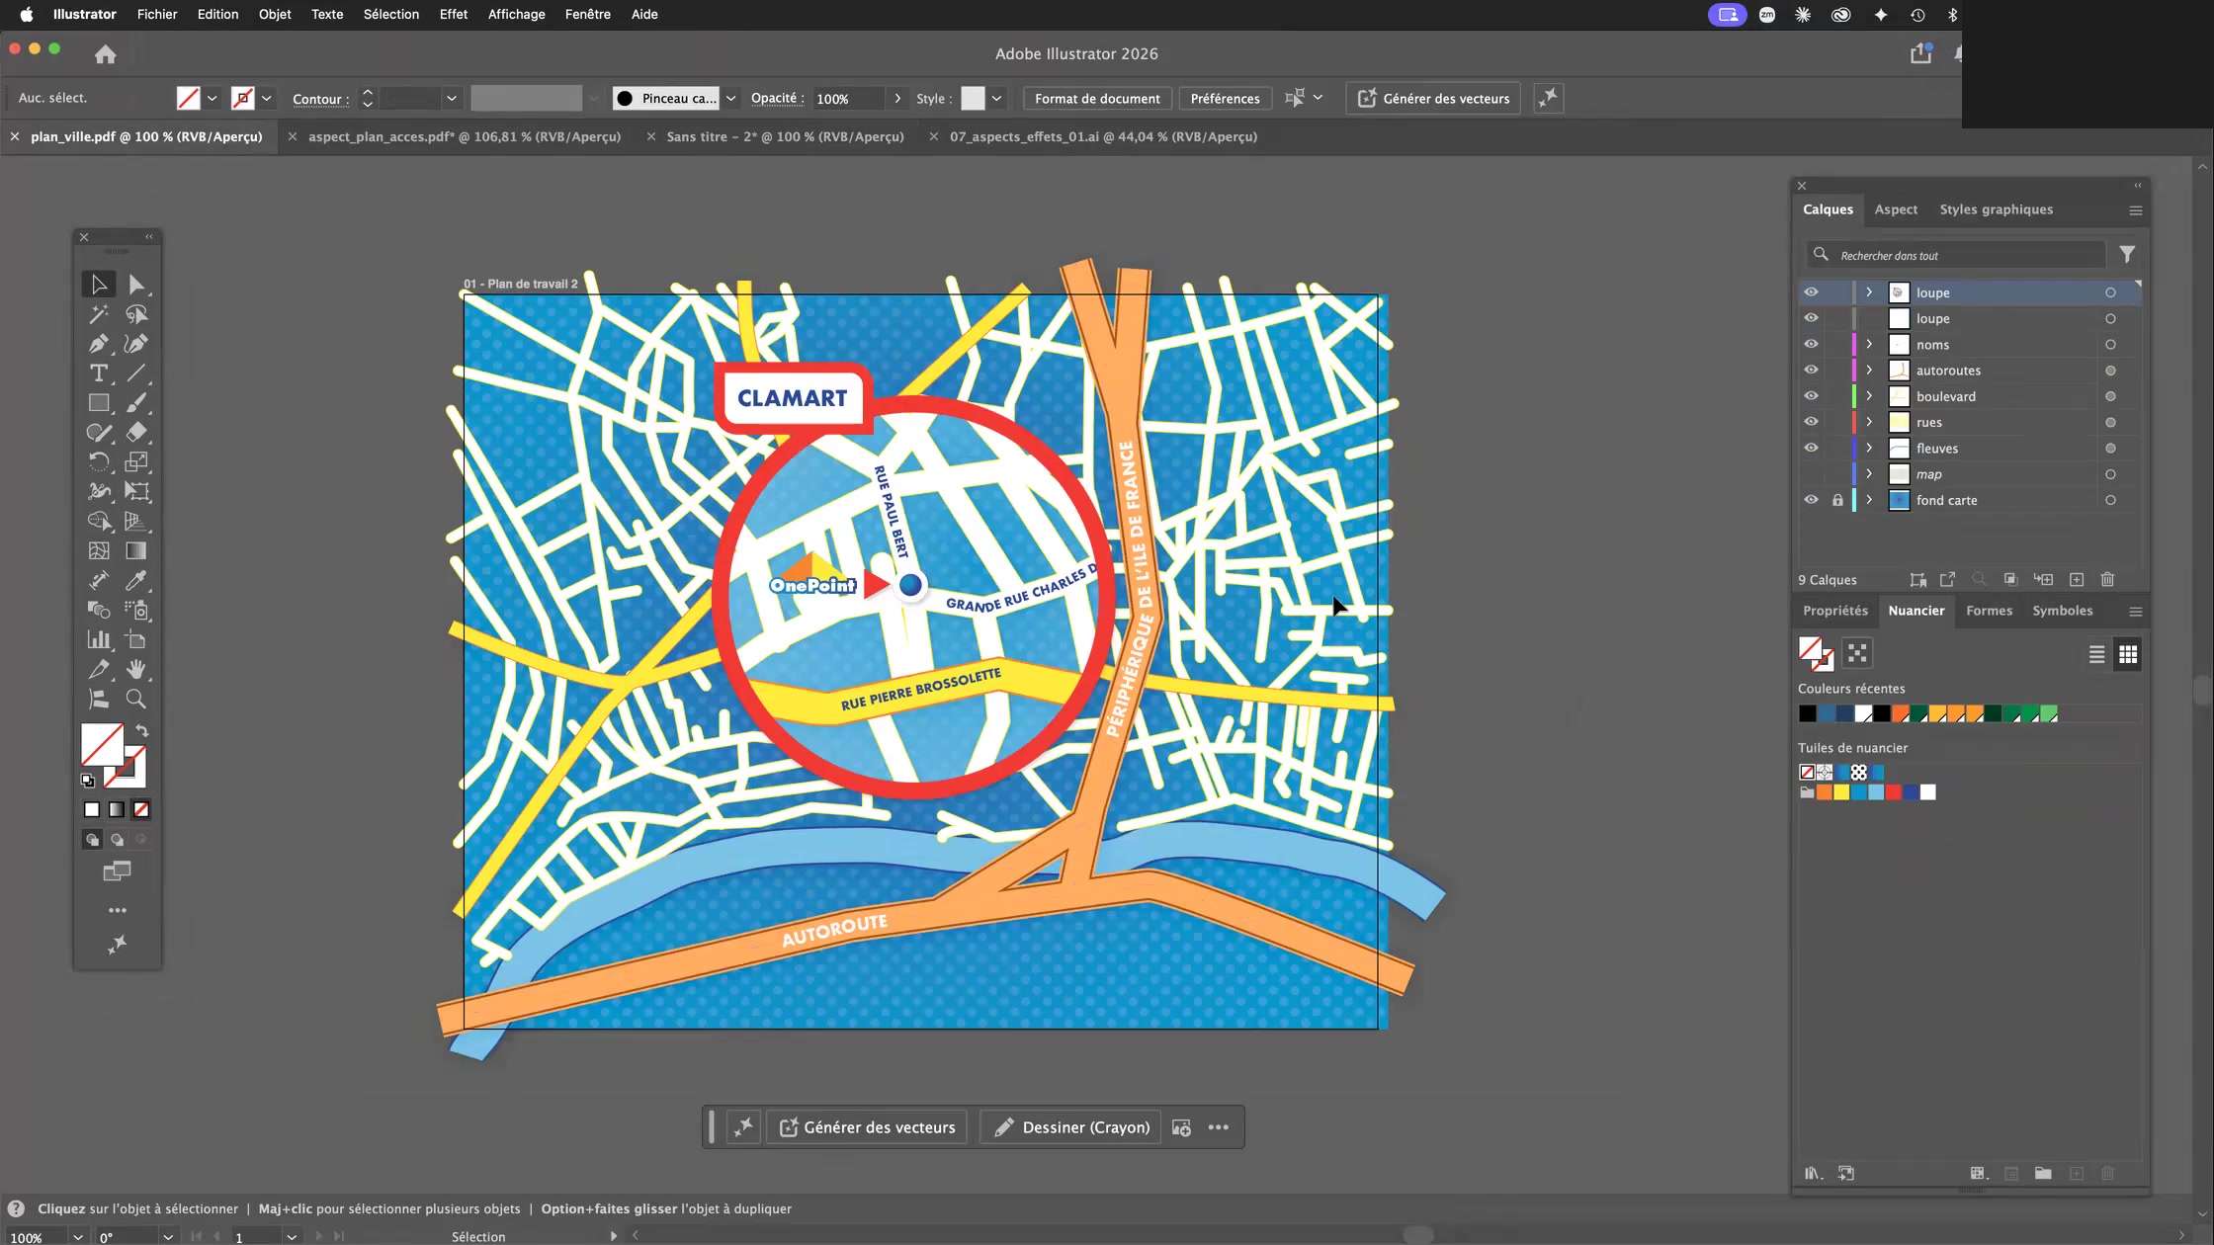Viewport: 2214px width, 1245px height.
Task: Select the Paintbrush tool
Action: point(136,403)
